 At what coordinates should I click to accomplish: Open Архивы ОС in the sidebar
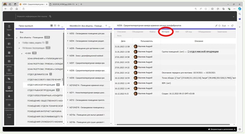(x=9, y=54)
